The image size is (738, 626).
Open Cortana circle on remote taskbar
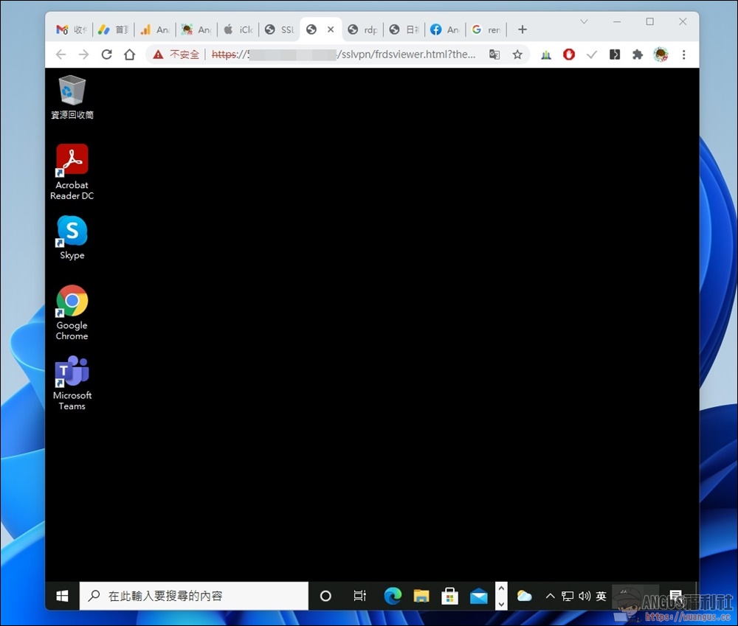coord(325,597)
